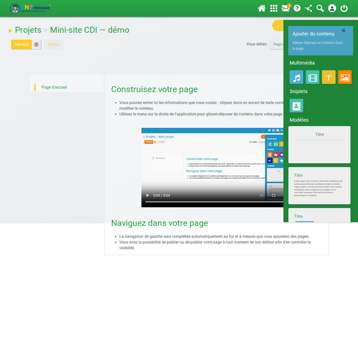358x351 pixels.
Task: Select the video film content tile
Action: (313, 77)
